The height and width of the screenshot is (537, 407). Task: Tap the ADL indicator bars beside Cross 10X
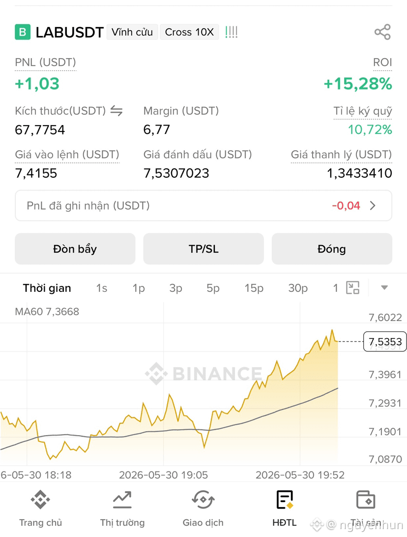[x=231, y=32]
